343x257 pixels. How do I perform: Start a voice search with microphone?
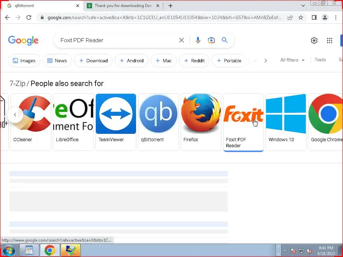coord(198,40)
